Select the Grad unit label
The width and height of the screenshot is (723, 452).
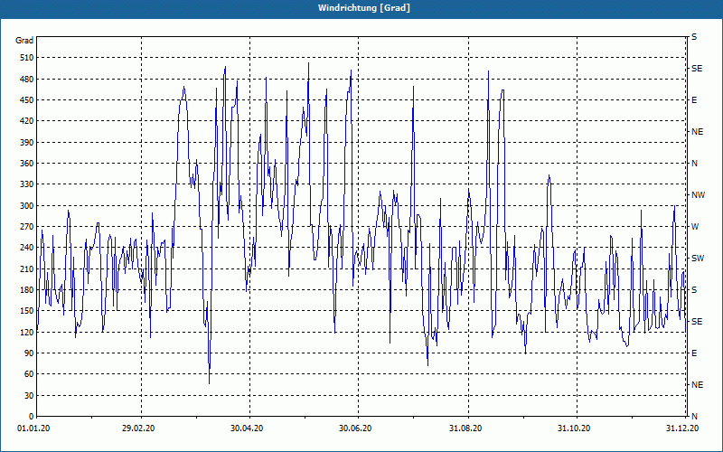point(24,41)
